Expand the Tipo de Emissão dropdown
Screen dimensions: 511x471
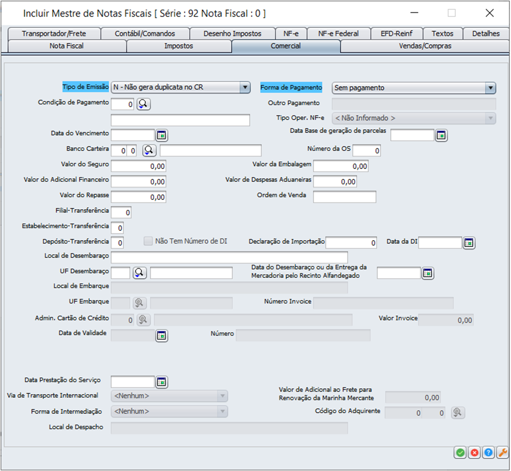[245, 88]
